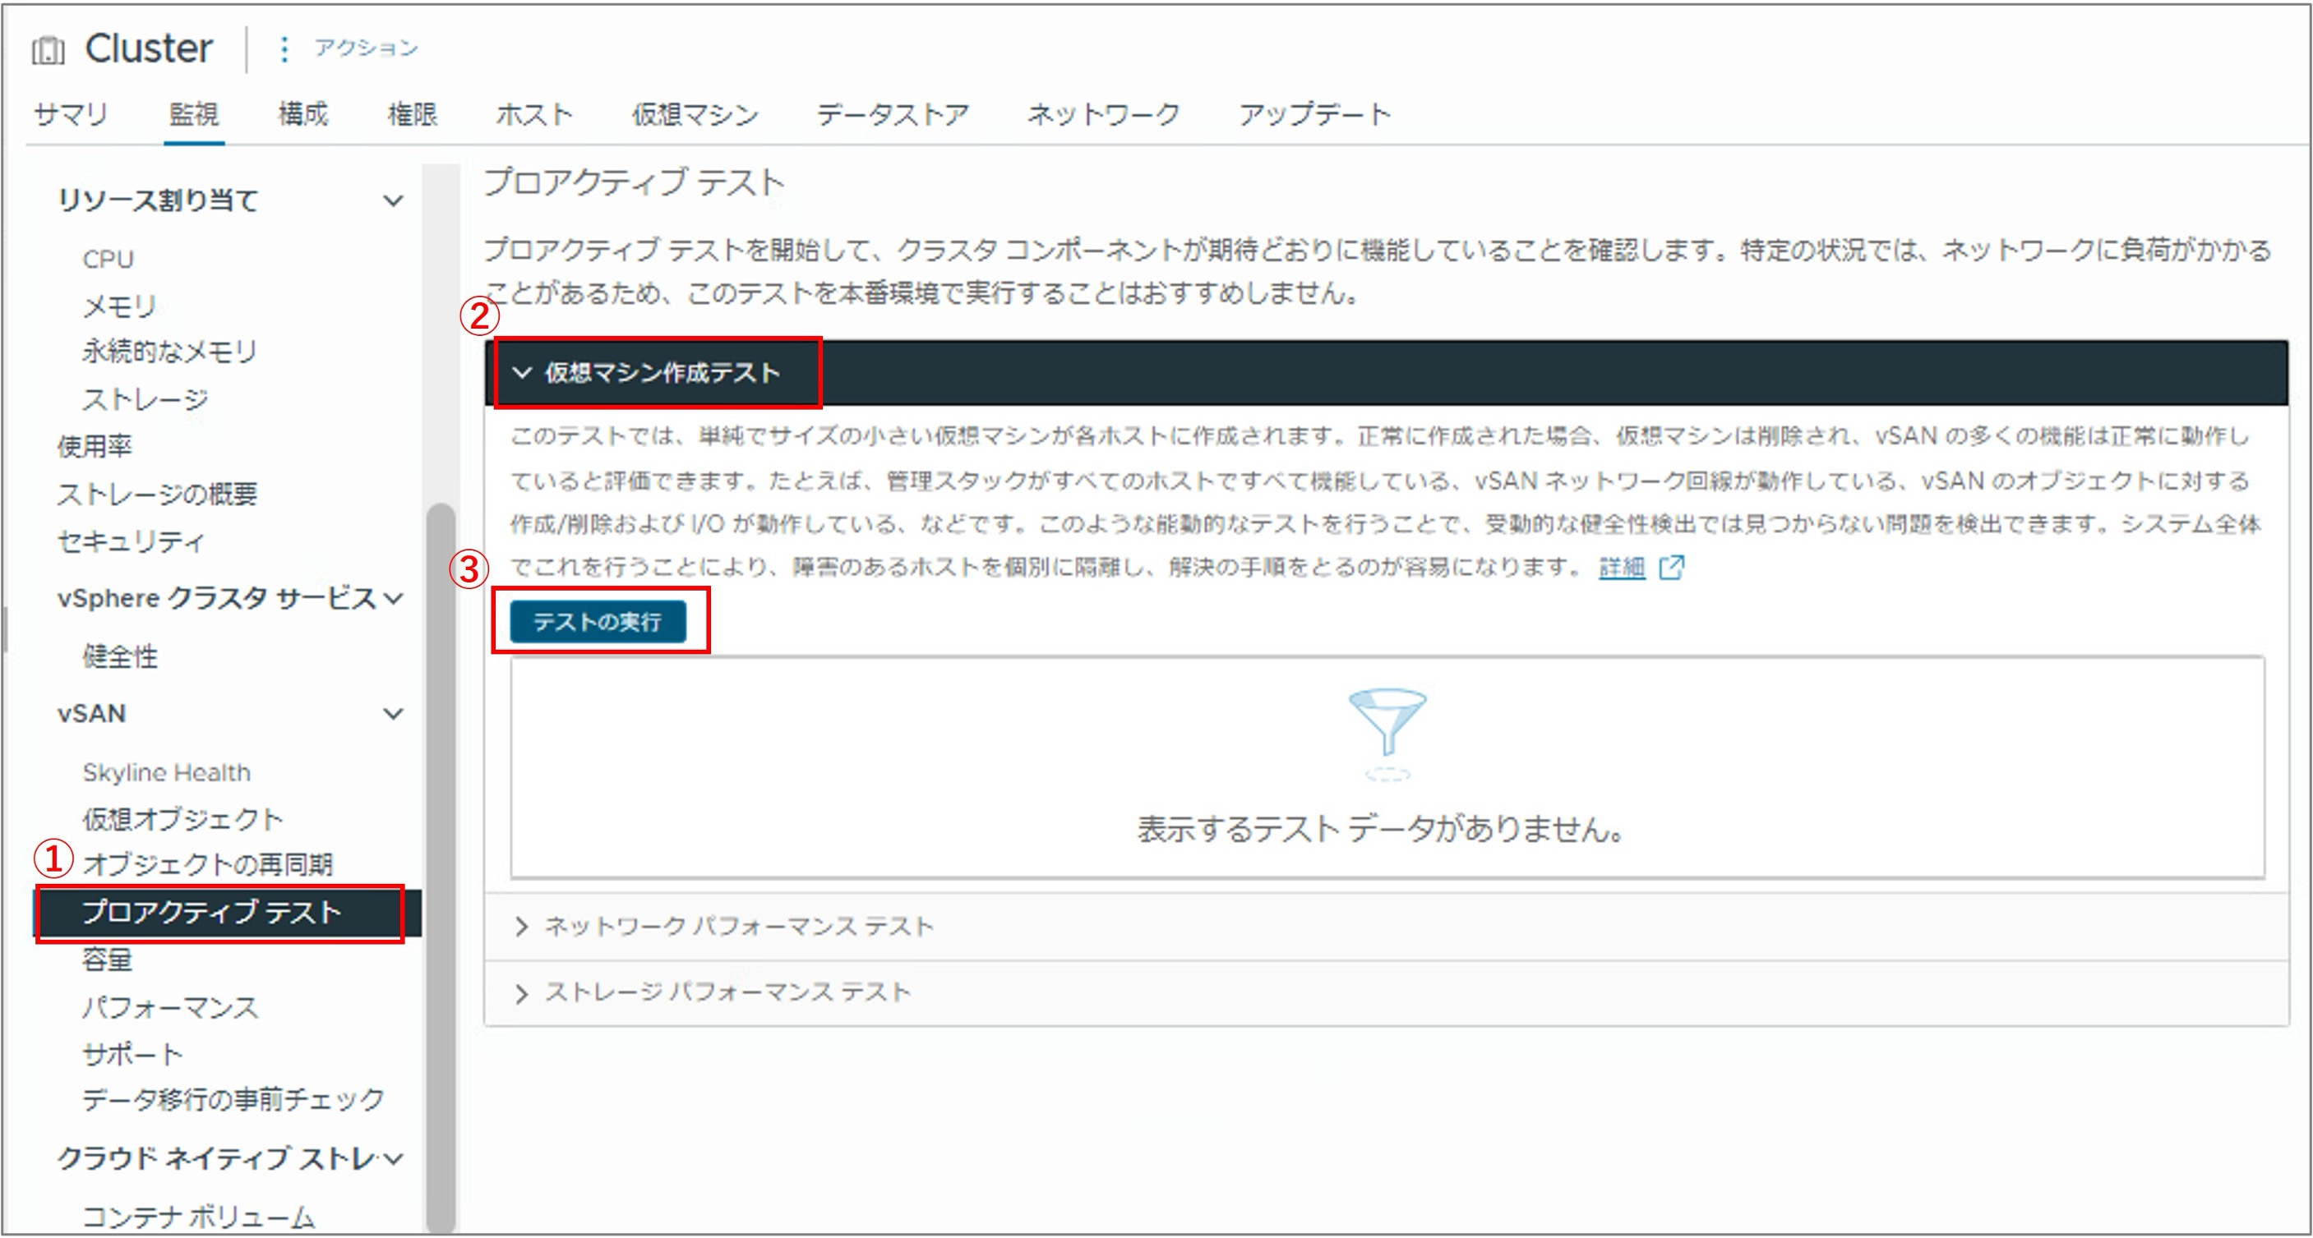Click the vSAN section heading
This screenshot has width=2313, height=1238.
coord(90,714)
